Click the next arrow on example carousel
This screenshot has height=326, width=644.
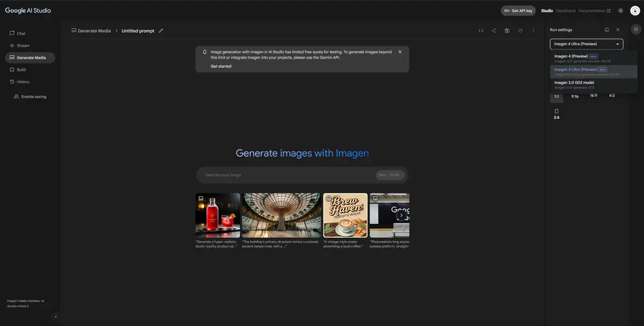pyautogui.click(x=402, y=215)
